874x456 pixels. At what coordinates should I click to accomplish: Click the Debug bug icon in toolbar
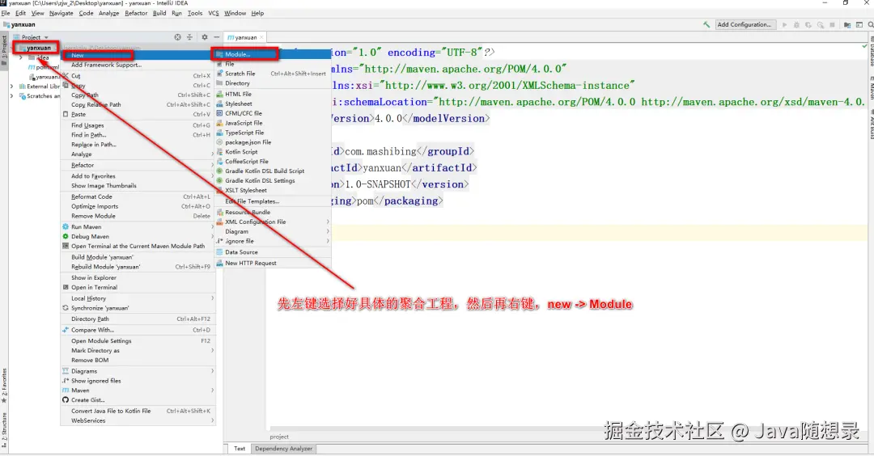pyautogui.click(x=796, y=24)
